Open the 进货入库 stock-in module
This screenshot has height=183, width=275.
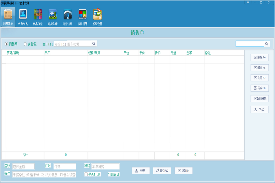(x=52, y=17)
